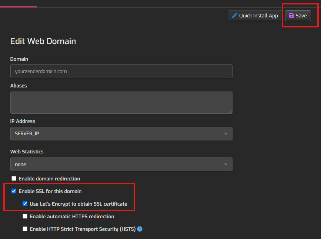Click the chevron arrow in Web Statistics select
Screen dimensions: 321x239
pyautogui.click(x=225, y=164)
